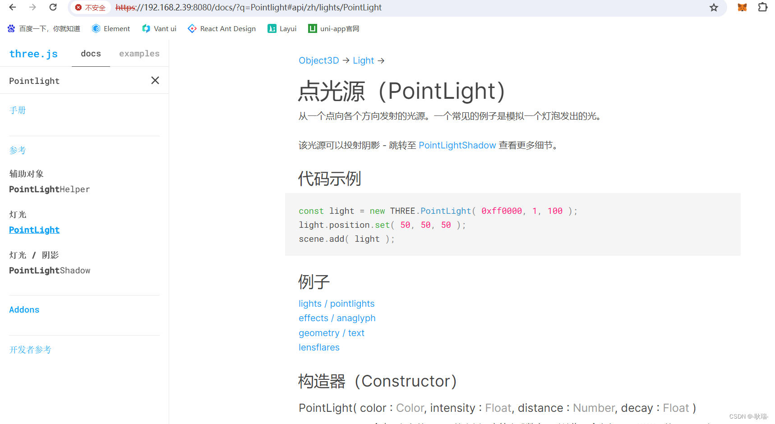Viewport: 775px width, 424px height.
Task: Open PointLight in the sidebar list
Action: [34, 230]
